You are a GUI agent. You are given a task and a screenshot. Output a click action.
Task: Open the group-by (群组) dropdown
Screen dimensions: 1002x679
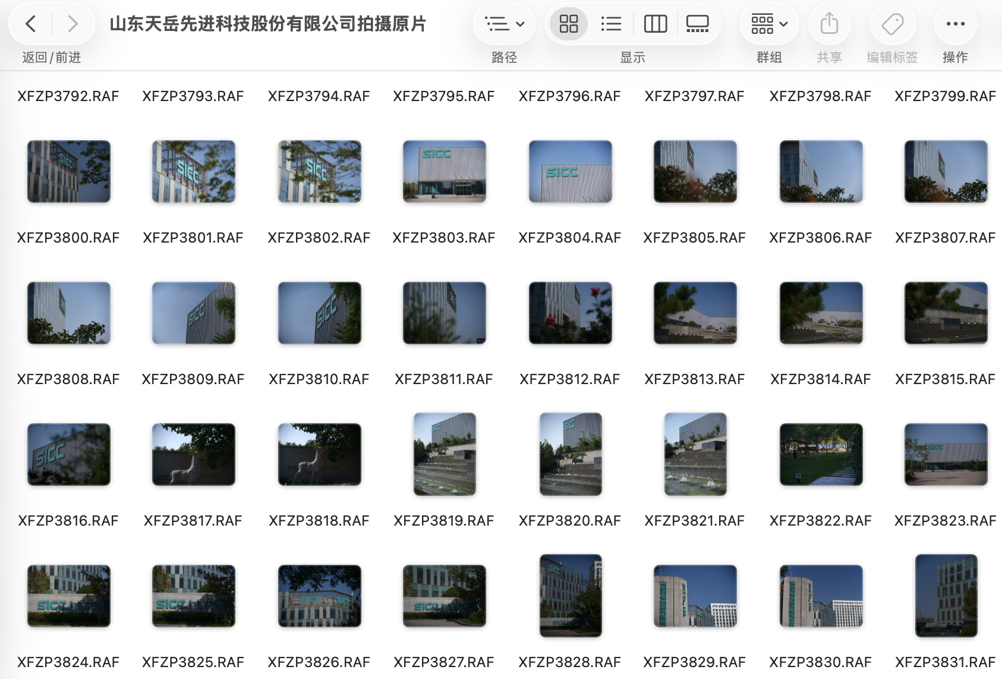point(769,24)
